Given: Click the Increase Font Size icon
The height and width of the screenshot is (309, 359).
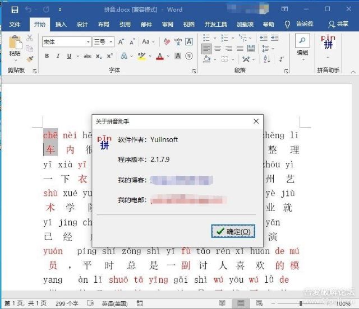Looking at the screenshot, I should click(121, 42).
